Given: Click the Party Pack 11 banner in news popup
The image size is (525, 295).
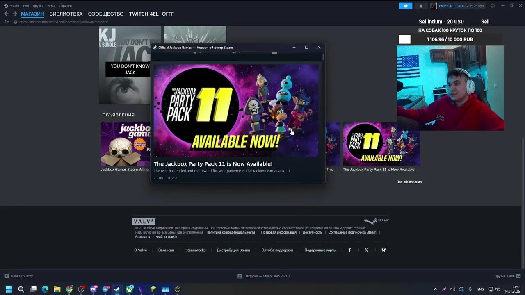Looking at the screenshot, I should pos(236,111).
